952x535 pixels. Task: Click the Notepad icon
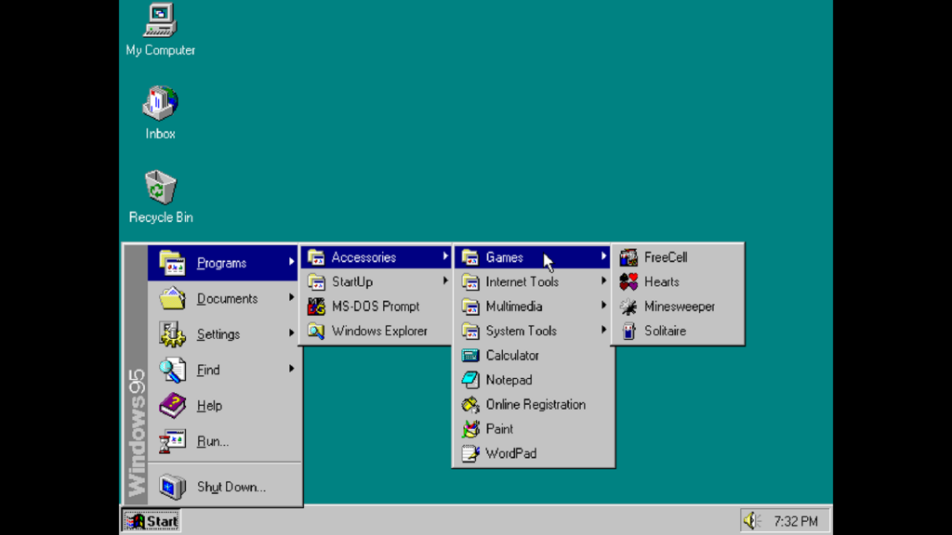tap(469, 380)
